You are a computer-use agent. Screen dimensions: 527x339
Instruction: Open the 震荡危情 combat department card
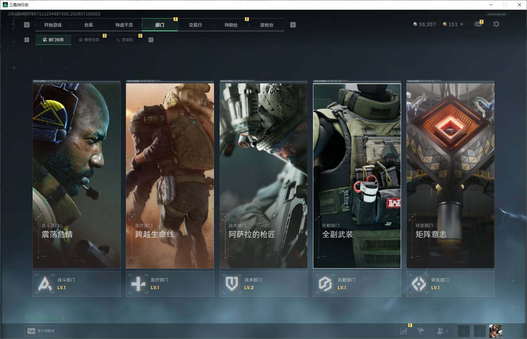click(76, 175)
